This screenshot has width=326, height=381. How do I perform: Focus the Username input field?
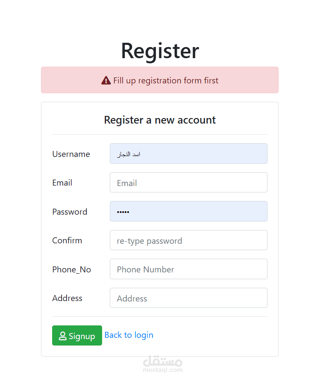pos(188,154)
